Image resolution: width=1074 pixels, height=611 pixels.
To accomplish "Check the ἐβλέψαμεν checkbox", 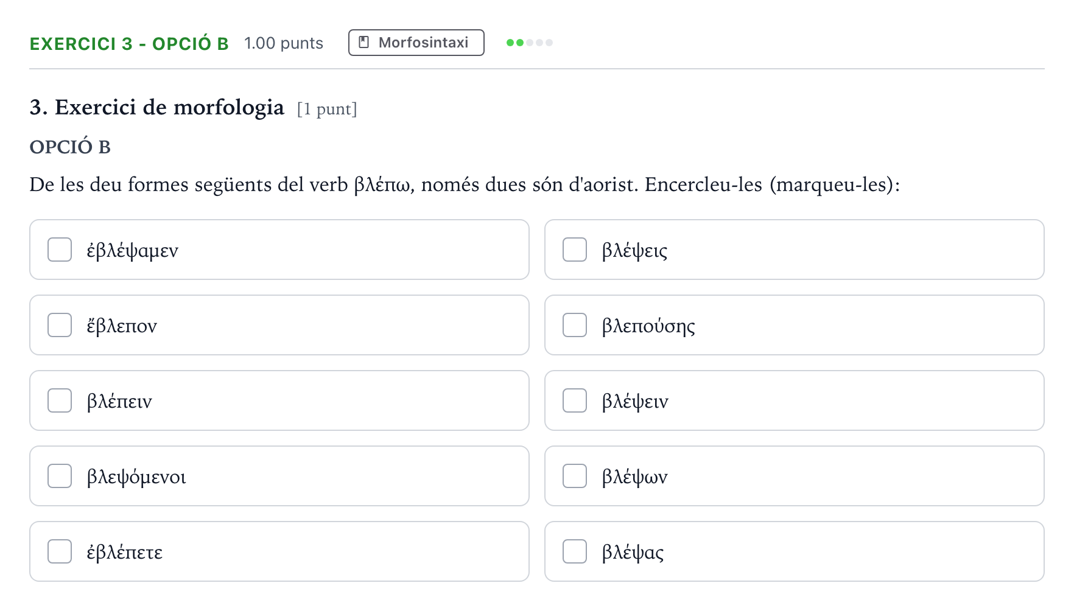I will [x=60, y=250].
